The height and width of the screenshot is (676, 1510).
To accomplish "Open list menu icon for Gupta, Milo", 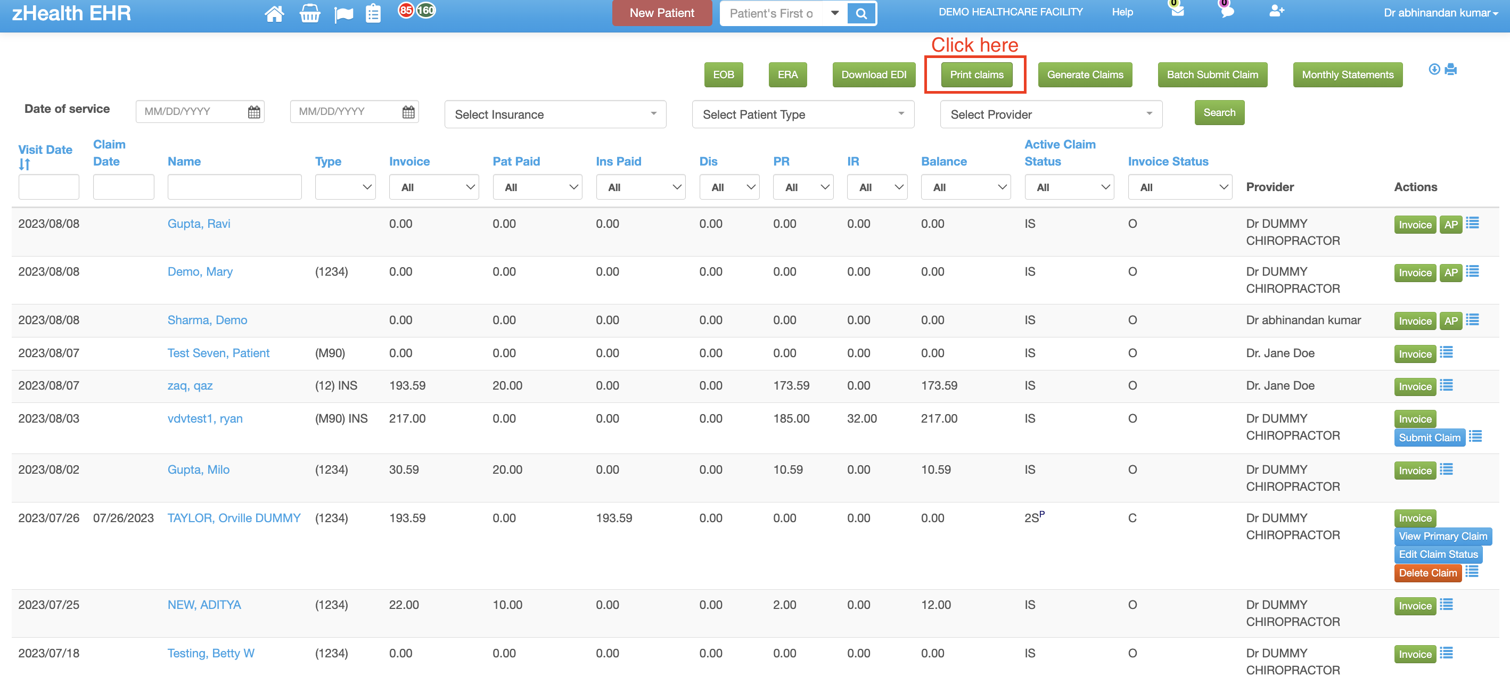I will [1446, 469].
